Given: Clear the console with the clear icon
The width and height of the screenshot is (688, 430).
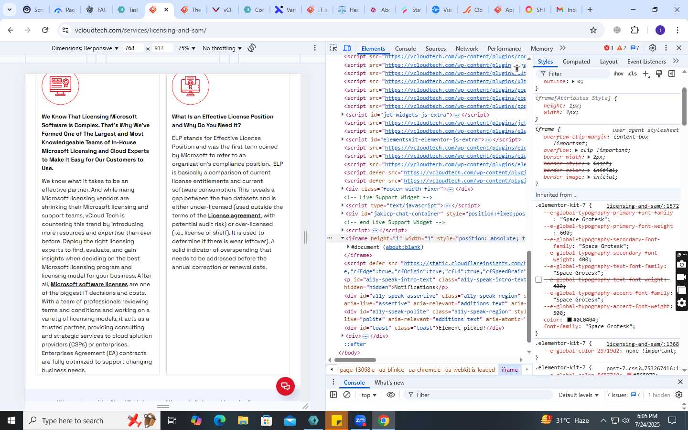Looking at the screenshot, I should point(347,395).
